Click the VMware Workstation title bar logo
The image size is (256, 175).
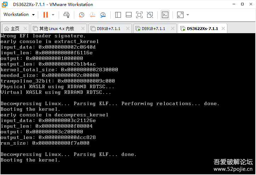tap(4, 5)
